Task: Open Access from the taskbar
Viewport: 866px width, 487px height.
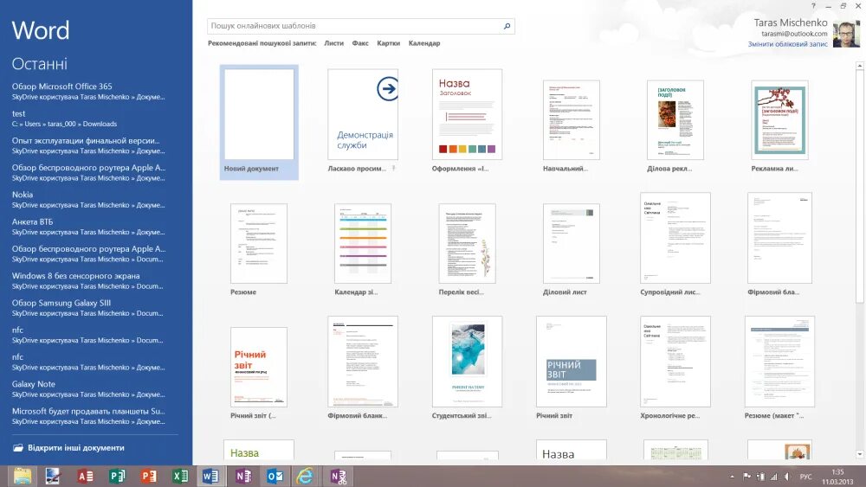Action: pos(85,476)
